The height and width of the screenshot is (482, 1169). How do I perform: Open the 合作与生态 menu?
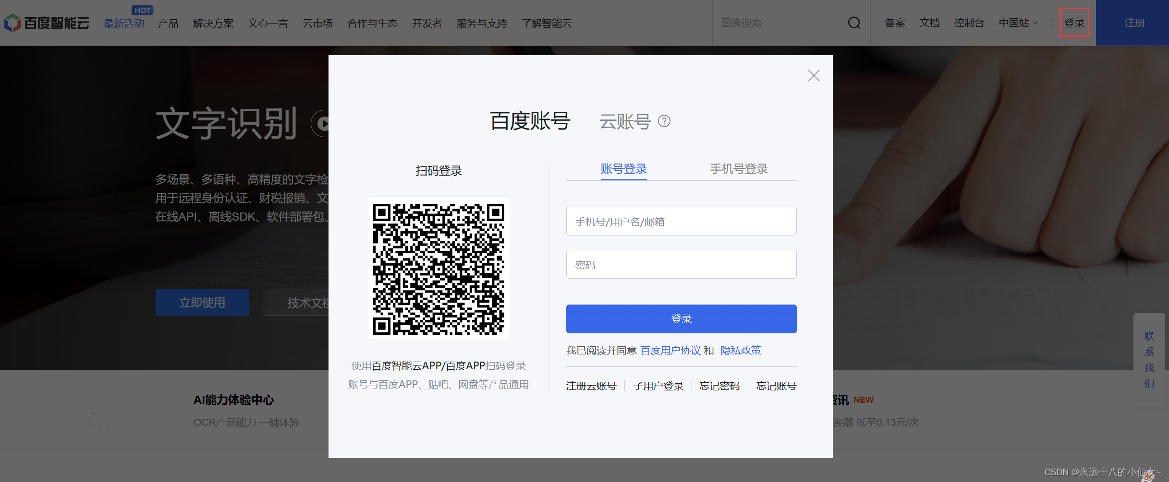tap(372, 23)
